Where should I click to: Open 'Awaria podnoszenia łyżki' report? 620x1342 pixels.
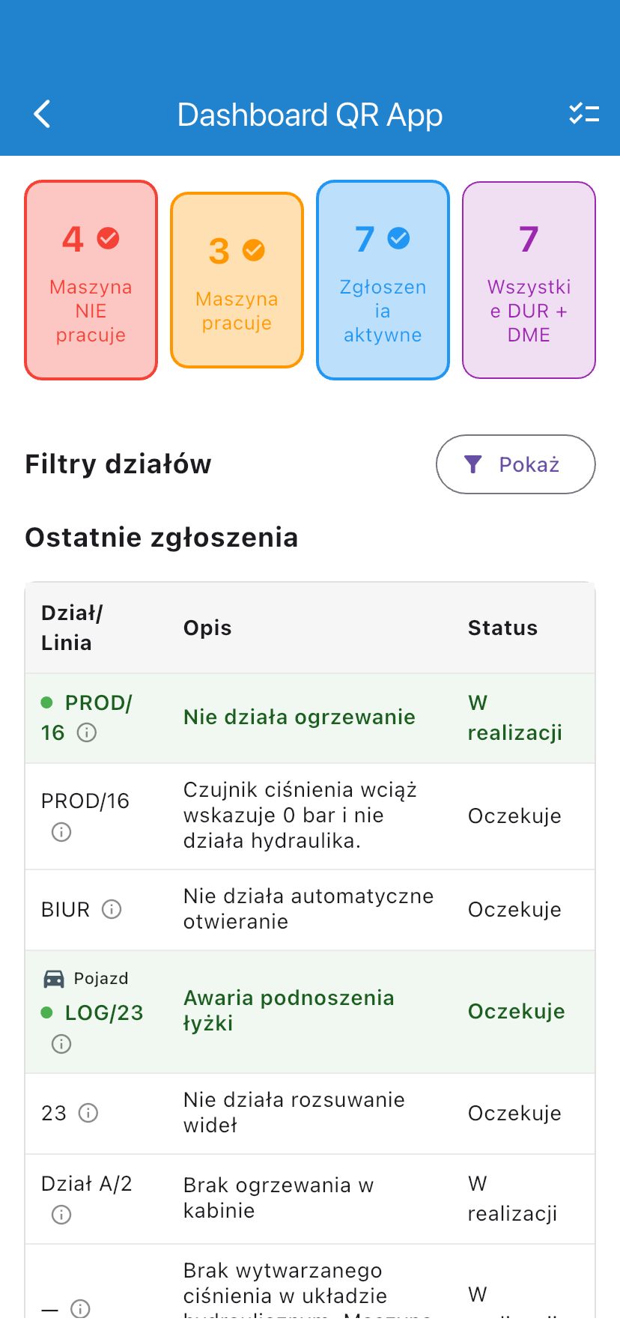[x=288, y=1010]
